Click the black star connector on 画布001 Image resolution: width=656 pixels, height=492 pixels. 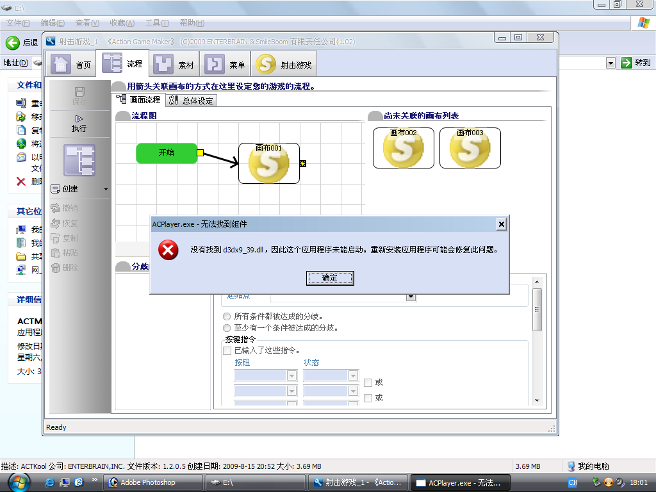303,163
